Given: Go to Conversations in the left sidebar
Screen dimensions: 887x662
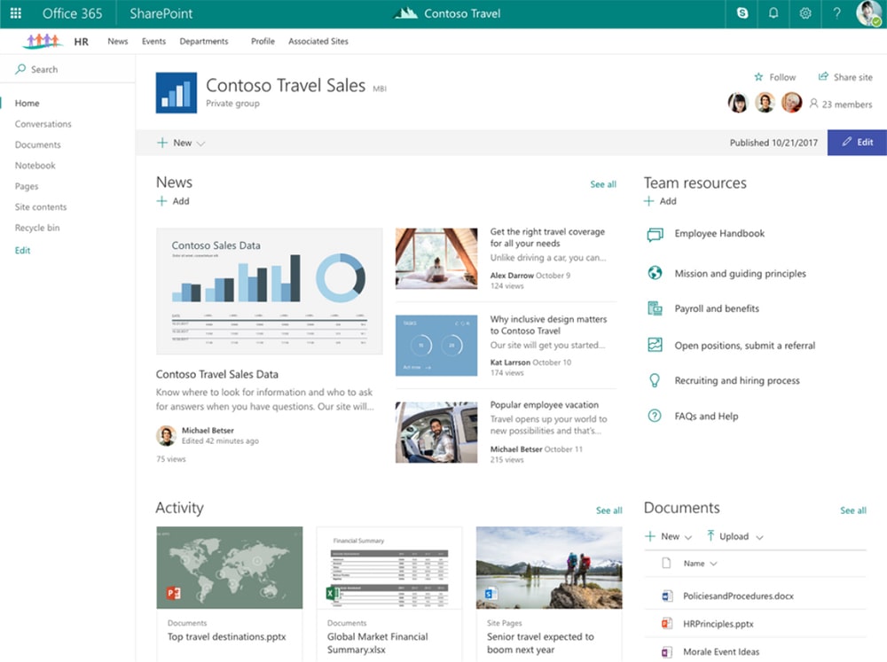Looking at the screenshot, I should (x=43, y=124).
